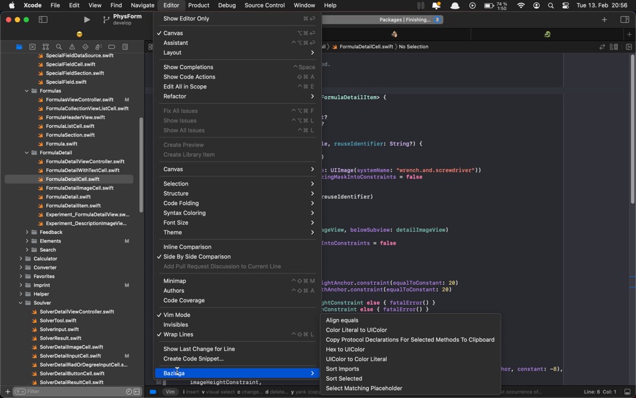Click Create Code Snippet…
This screenshot has height=398, width=636.
coord(237,358)
